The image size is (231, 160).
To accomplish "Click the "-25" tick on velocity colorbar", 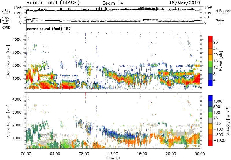I will click(217, 123).
